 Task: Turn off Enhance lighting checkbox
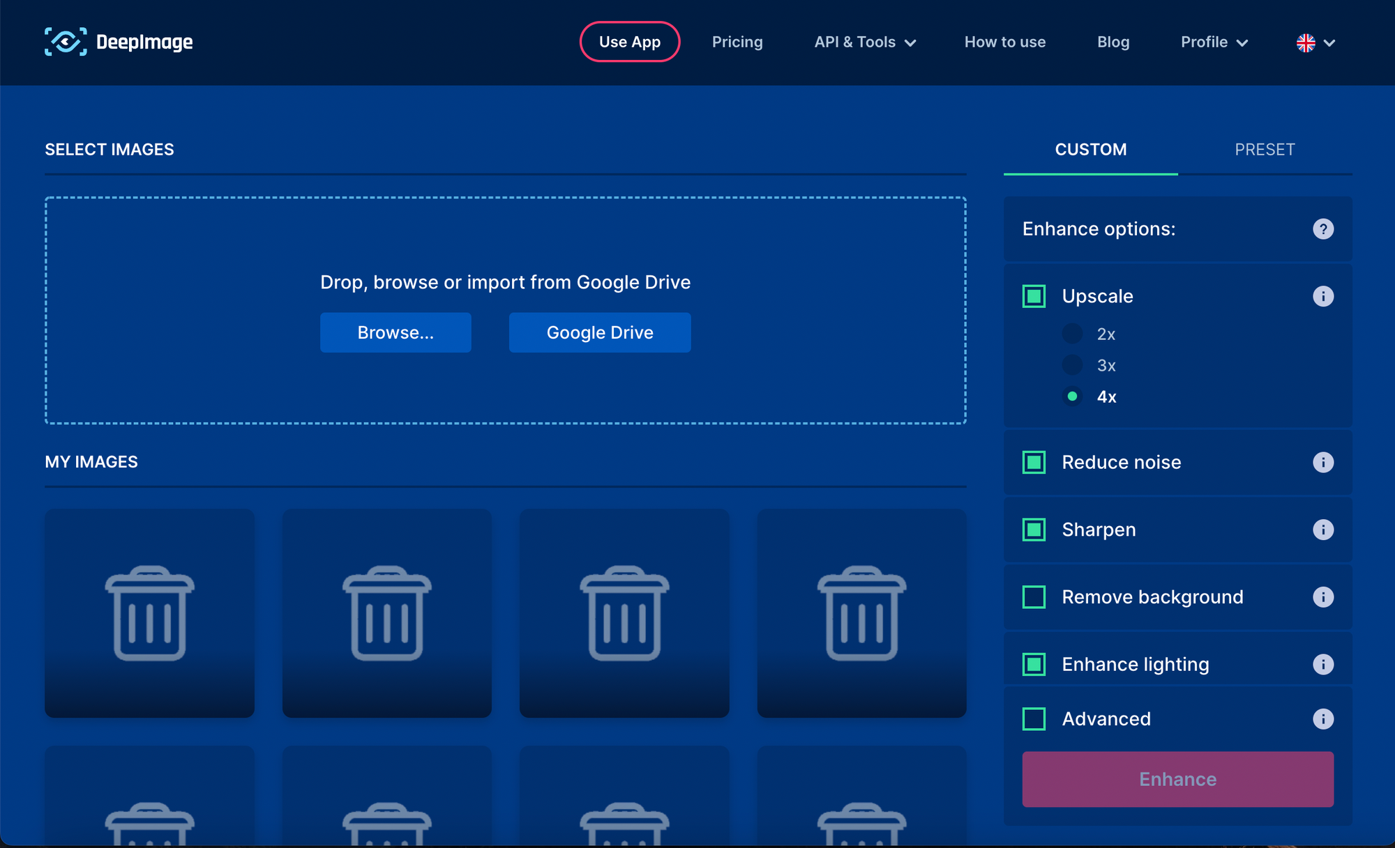click(x=1034, y=664)
